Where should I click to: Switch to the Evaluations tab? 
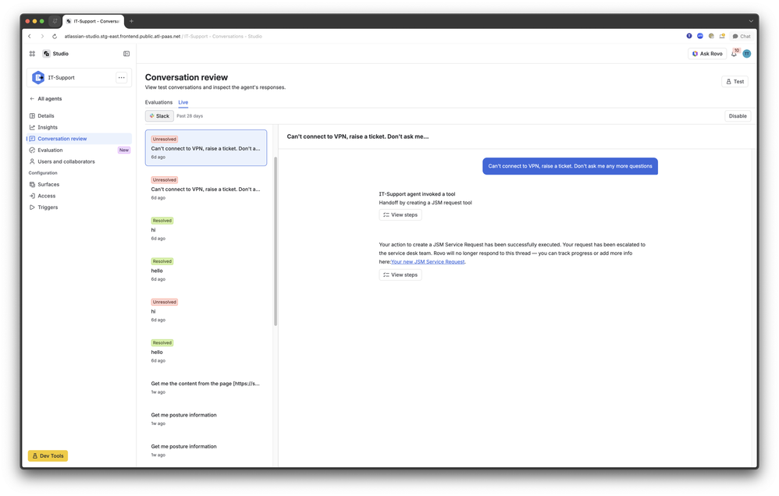158,102
